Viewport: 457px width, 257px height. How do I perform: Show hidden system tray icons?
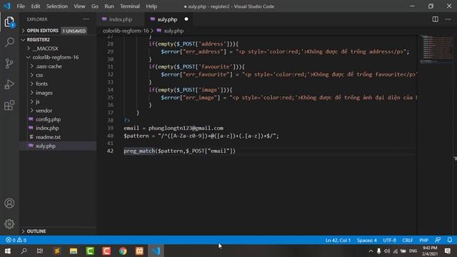pos(371,251)
